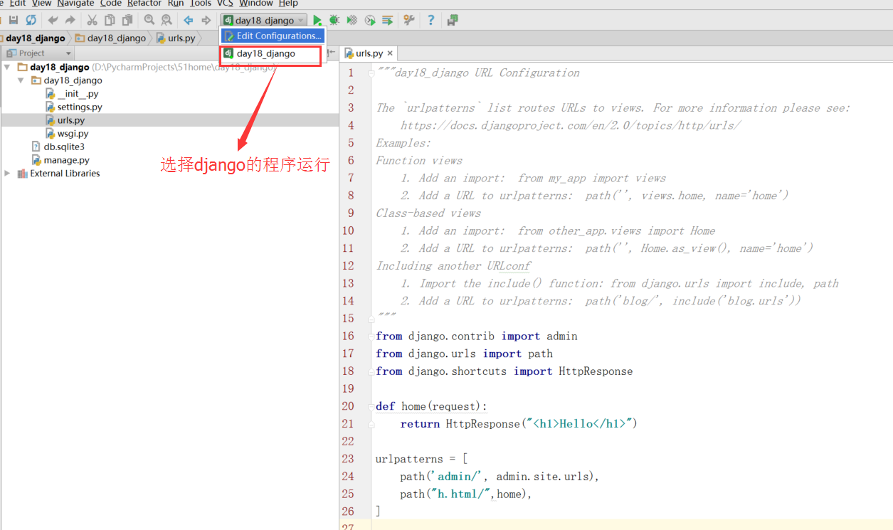Screen dimensions: 893x530
Task: Open the Tools menu
Action: 201,4
